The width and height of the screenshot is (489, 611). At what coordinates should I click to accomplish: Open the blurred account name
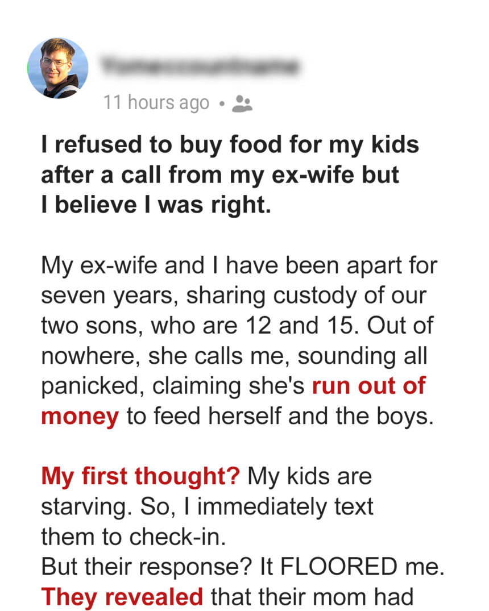tap(200, 67)
